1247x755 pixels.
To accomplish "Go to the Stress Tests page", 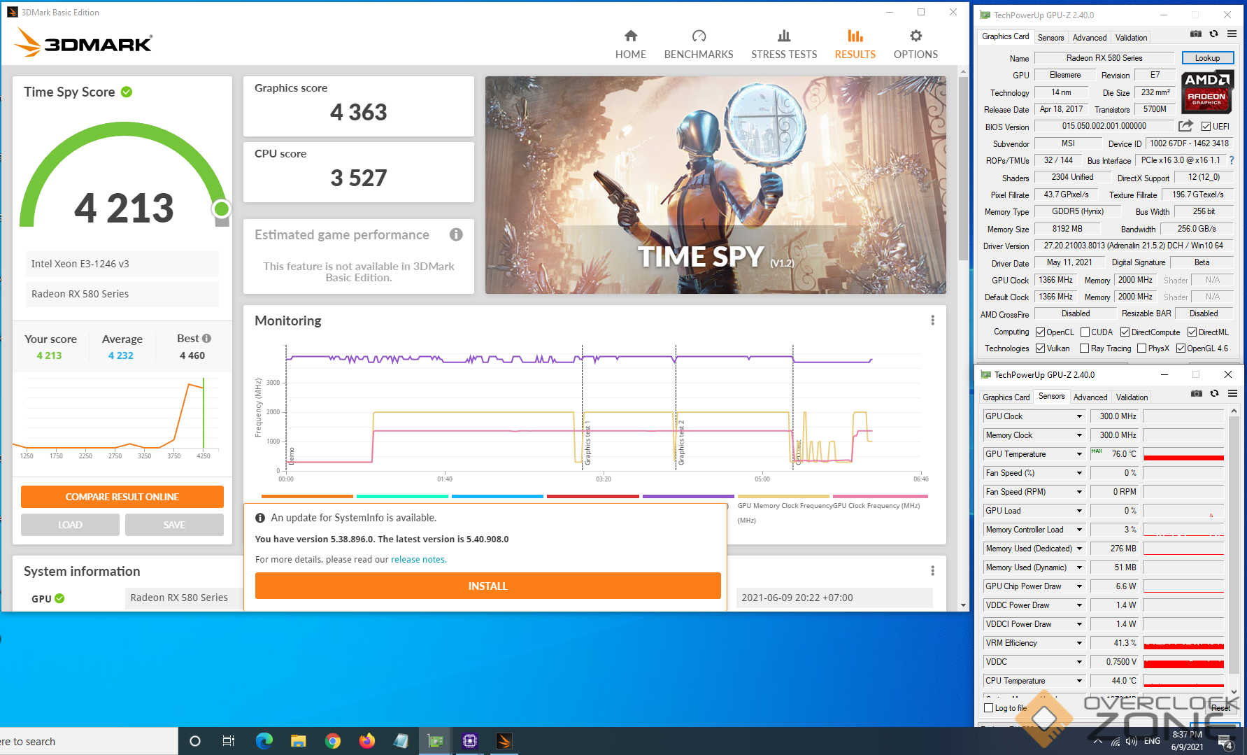I will point(783,44).
